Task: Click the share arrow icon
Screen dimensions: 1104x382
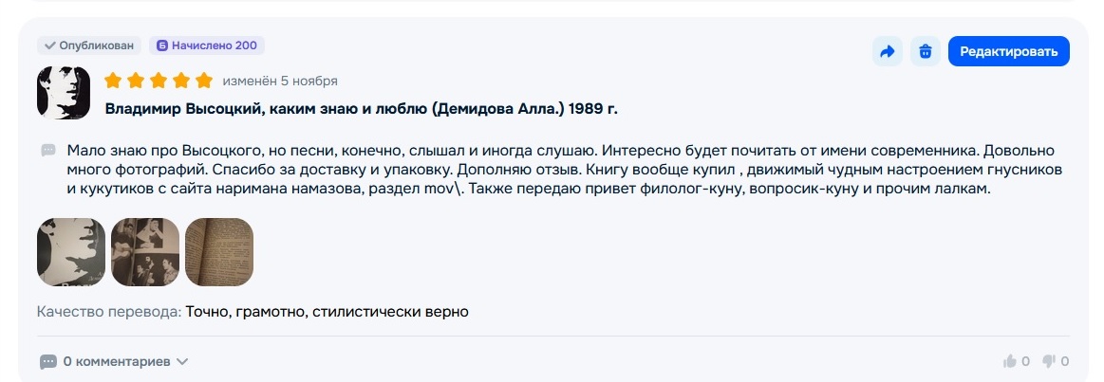Action: click(x=888, y=51)
